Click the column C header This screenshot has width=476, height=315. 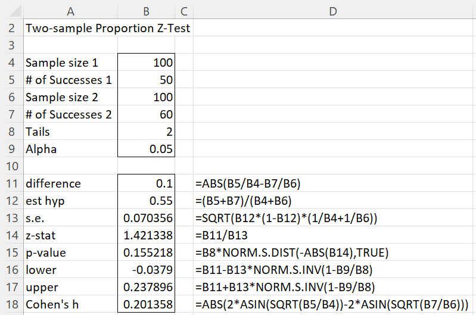click(x=183, y=10)
